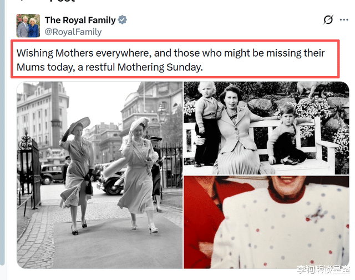This screenshot has width=355, height=280.
Task: Open the color photo of polka dot sweater
Action: pyautogui.click(x=266, y=222)
